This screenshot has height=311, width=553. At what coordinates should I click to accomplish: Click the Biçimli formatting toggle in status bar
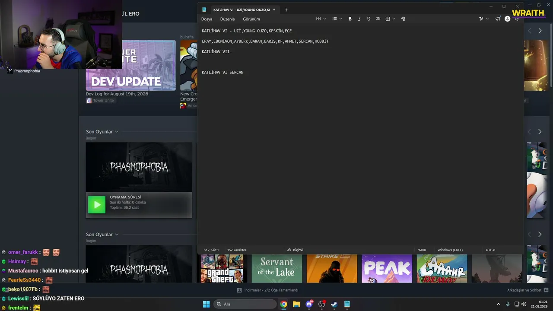(x=296, y=250)
